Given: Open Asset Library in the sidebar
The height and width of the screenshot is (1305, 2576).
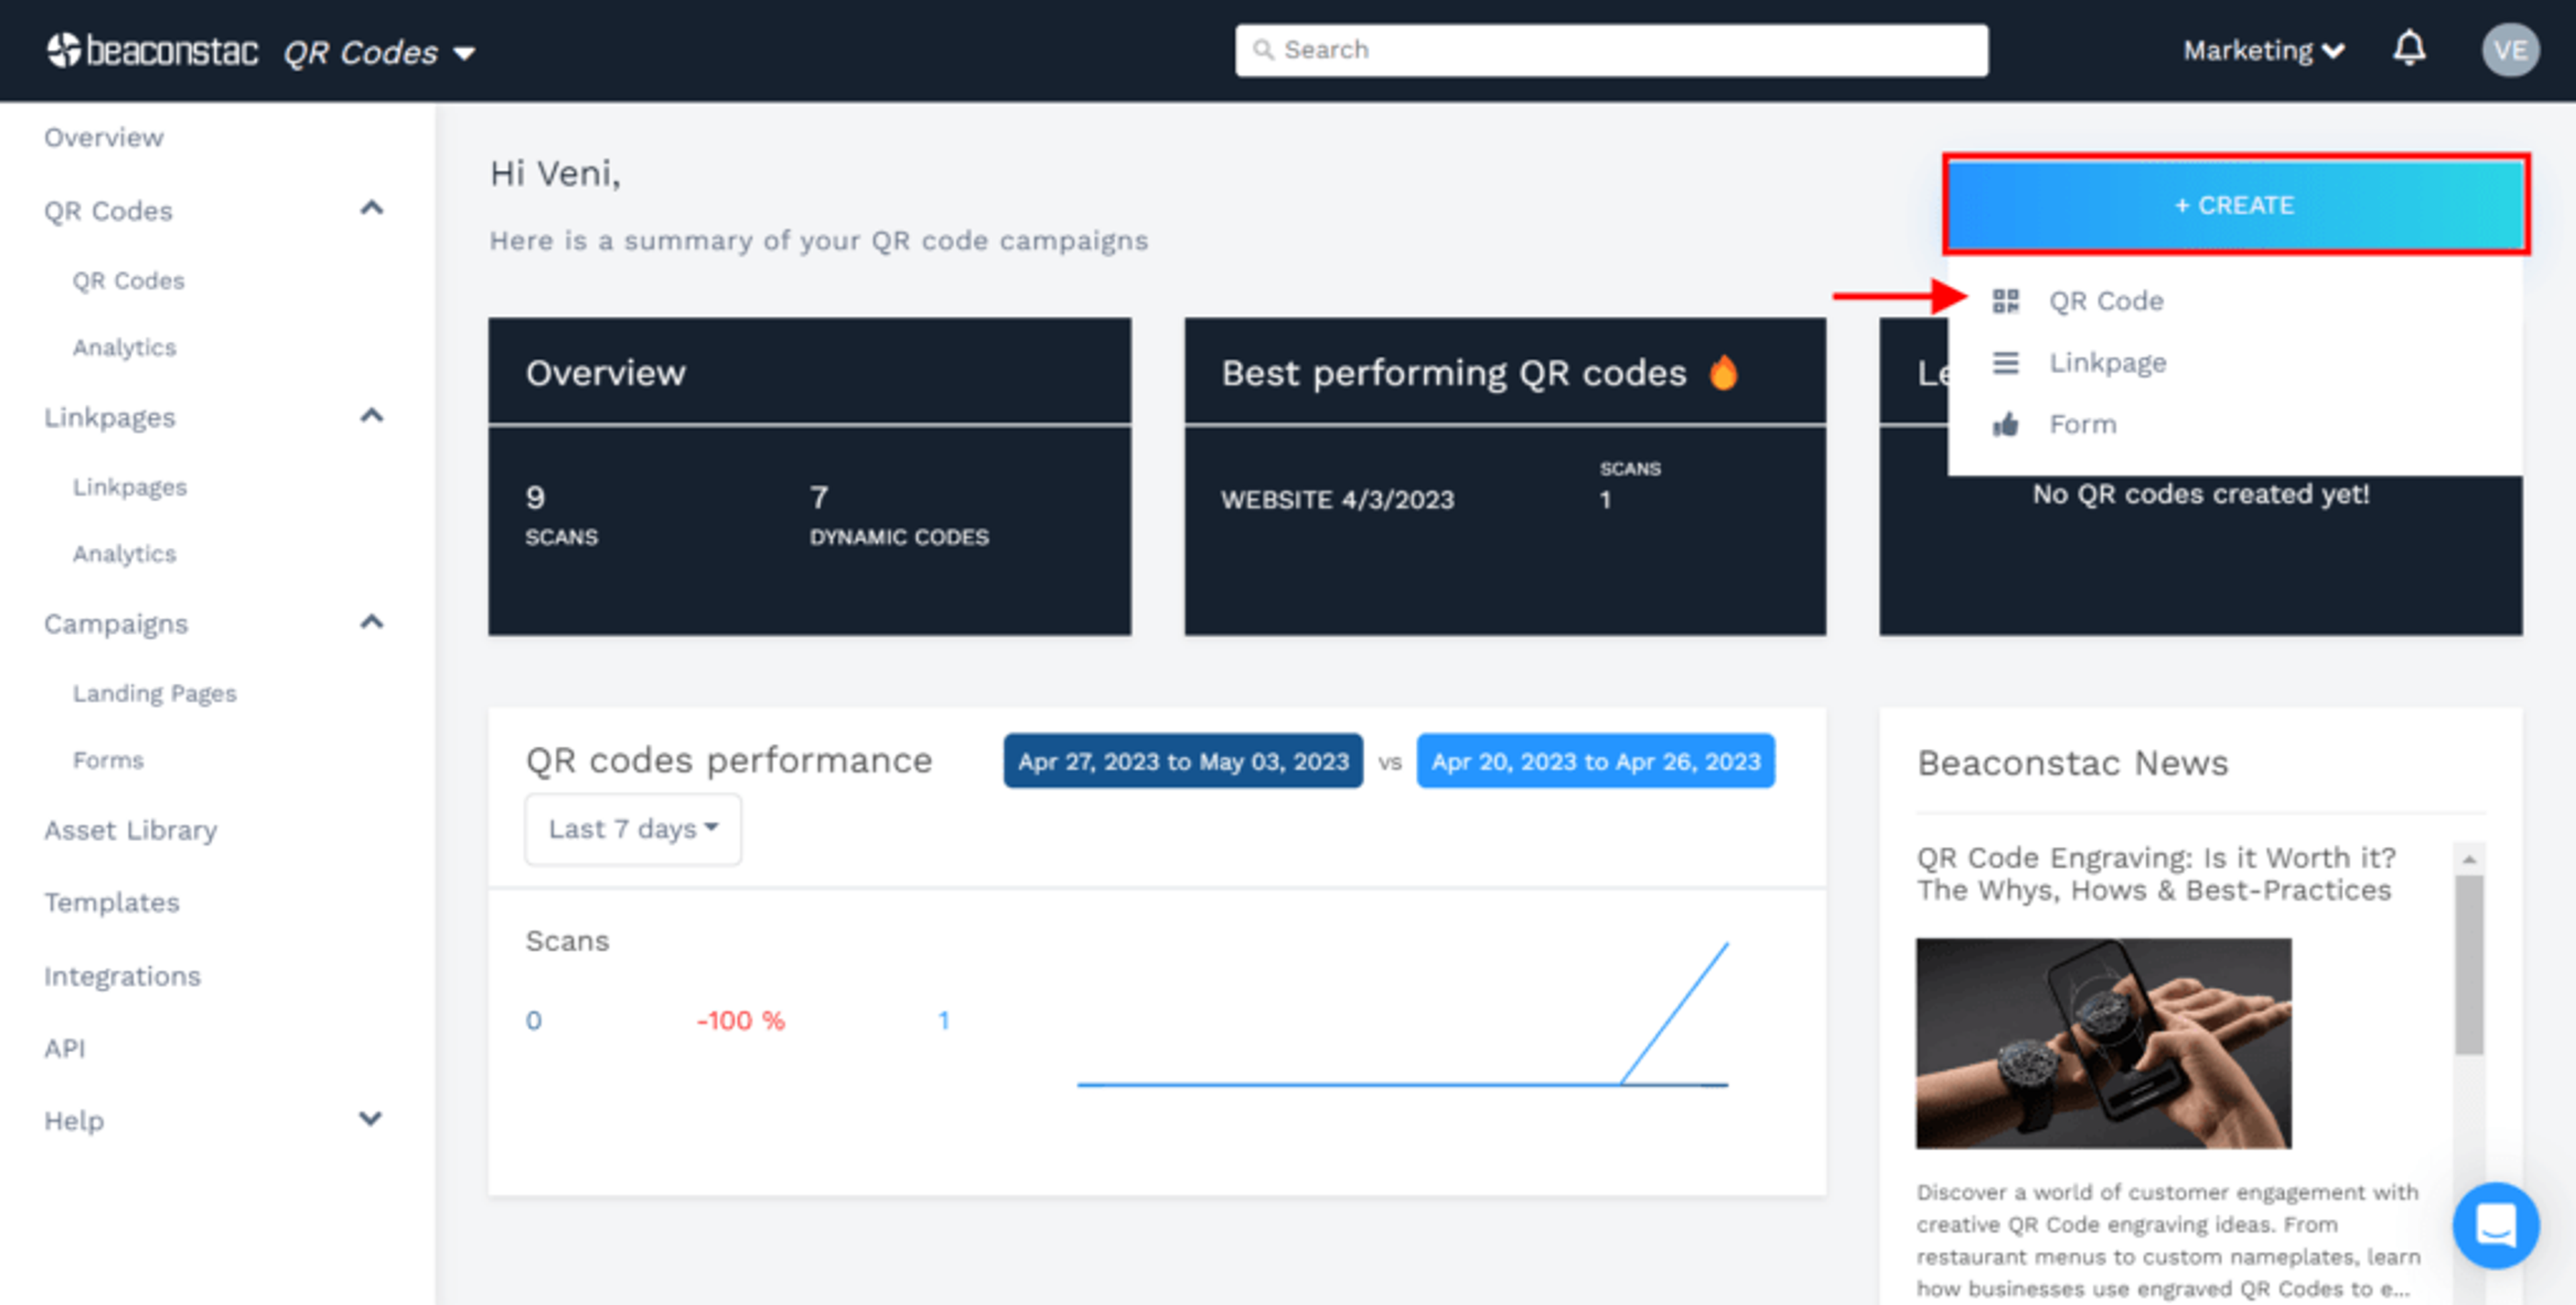Looking at the screenshot, I should tap(130, 830).
